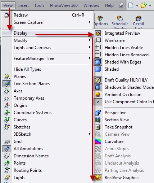Click the Temporary Axes icon
This screenshot has width=154, height=183.
click(x=7, y=98)
